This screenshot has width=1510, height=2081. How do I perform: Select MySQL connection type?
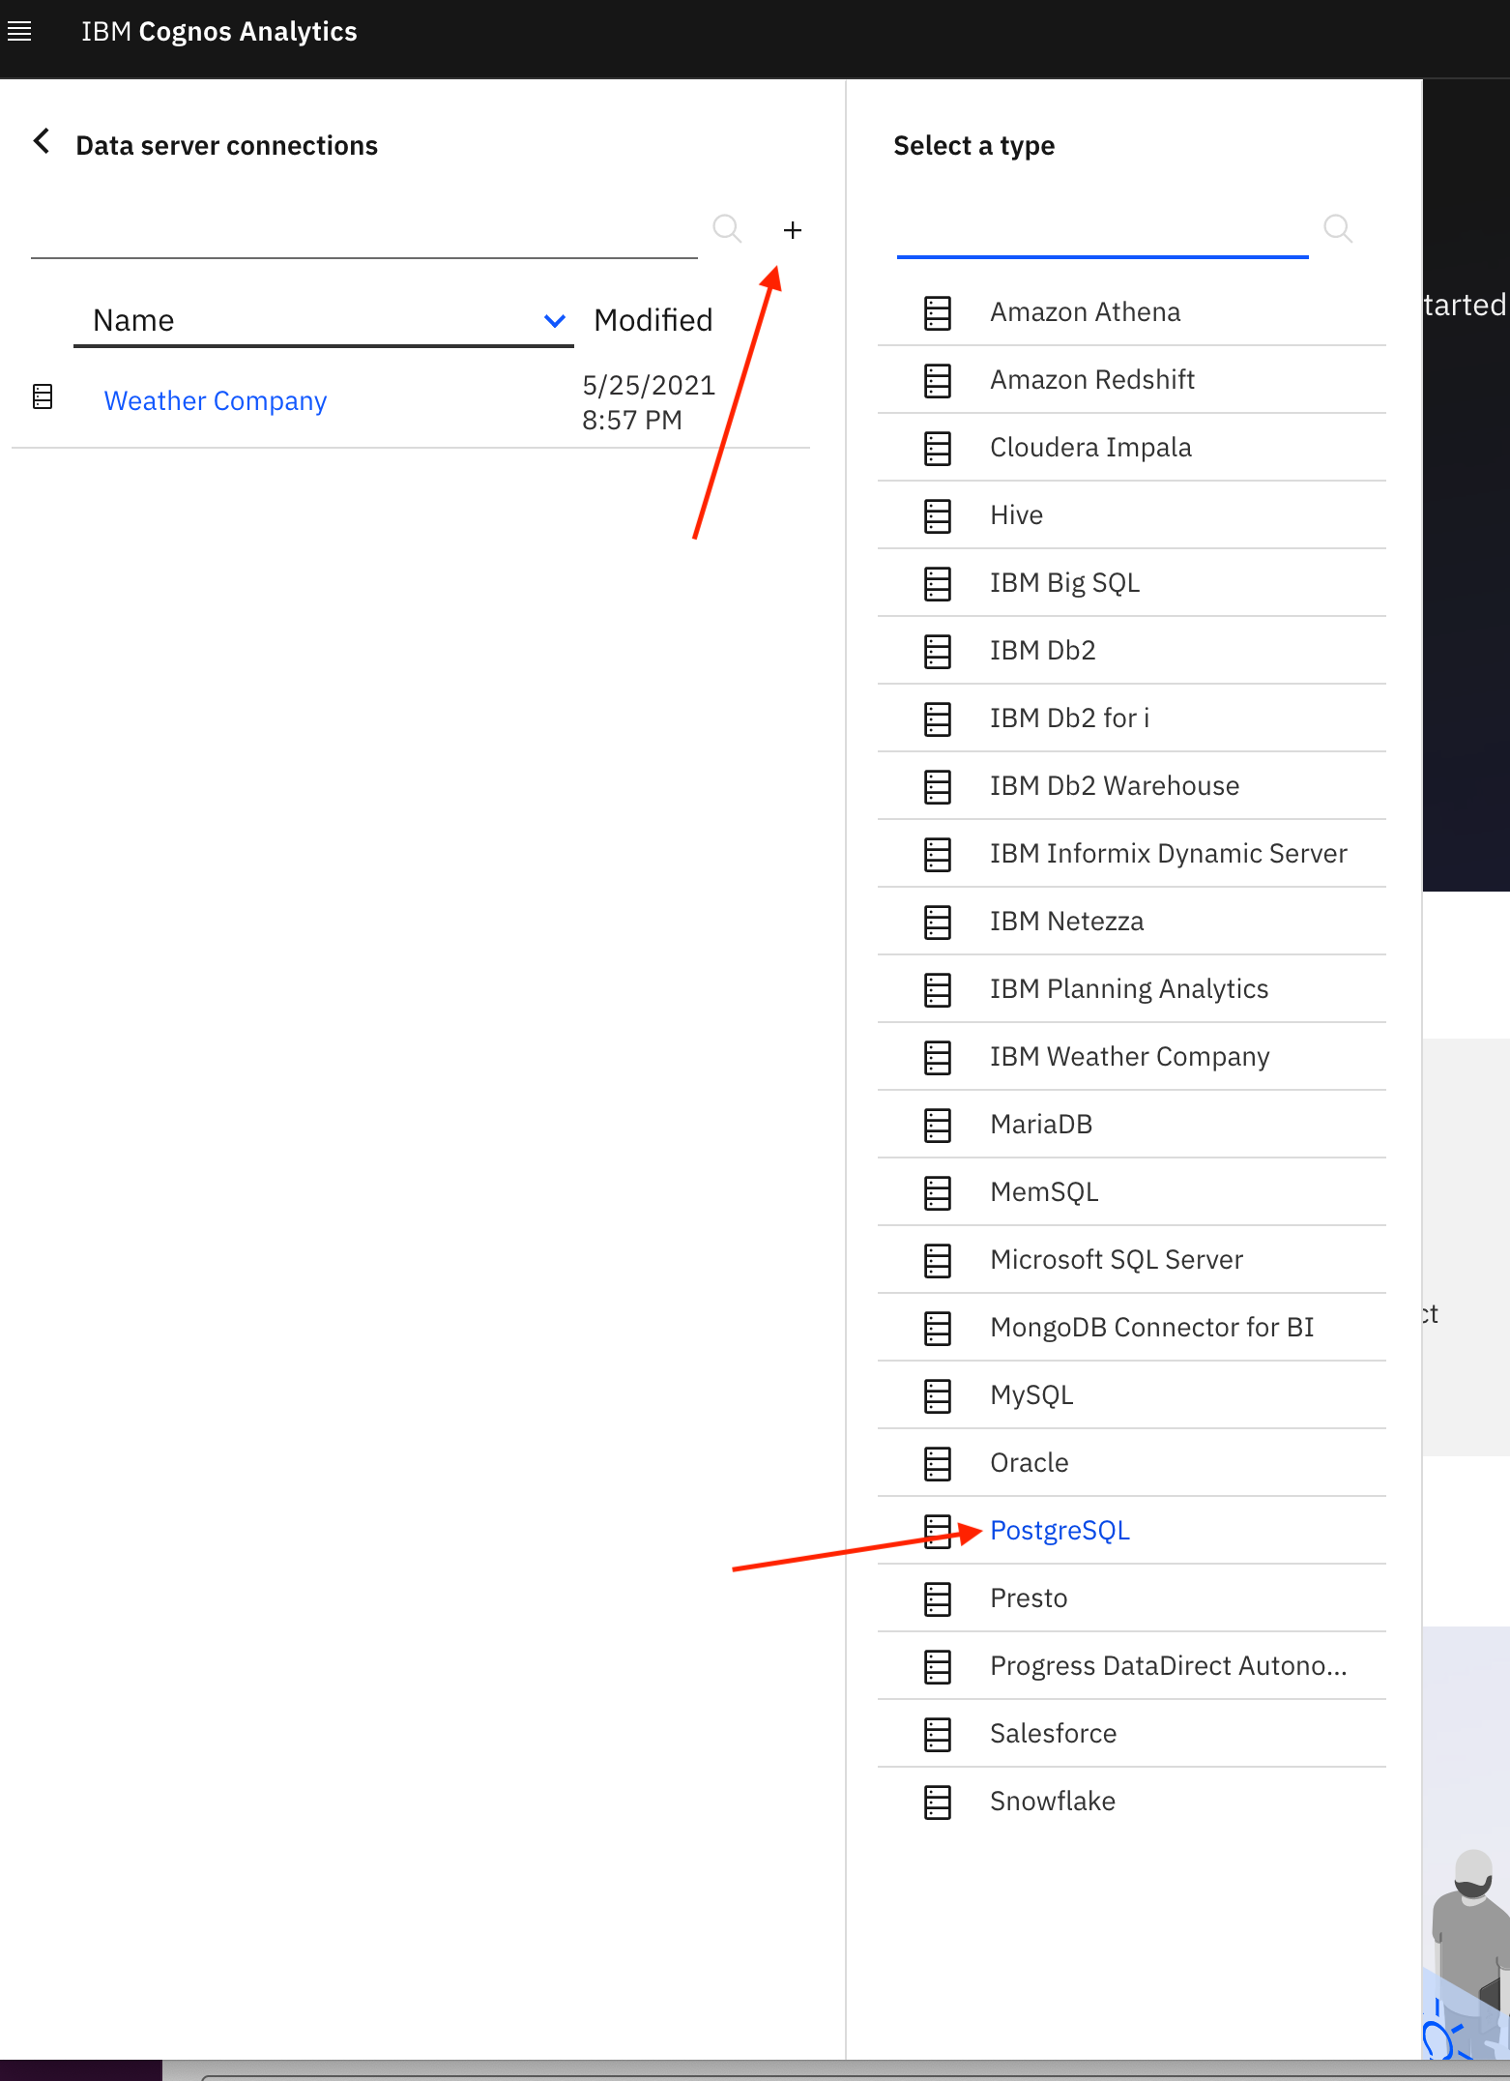[1132, 1395]
